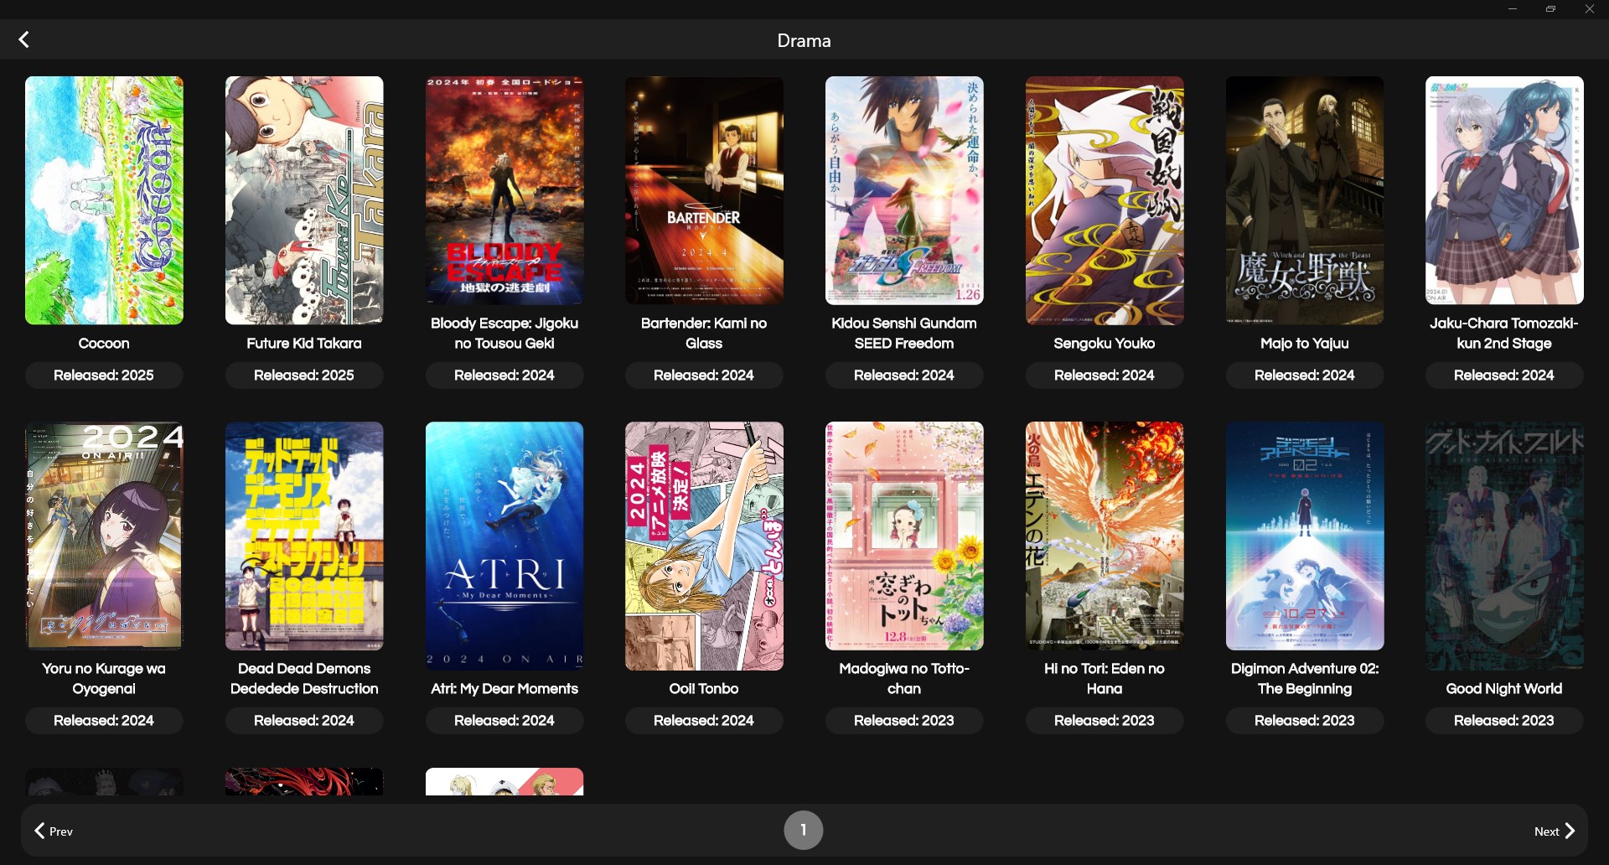This screenshot has height=865, width=1609.
Task: Go to the next page with Next
Action: 1555,831
